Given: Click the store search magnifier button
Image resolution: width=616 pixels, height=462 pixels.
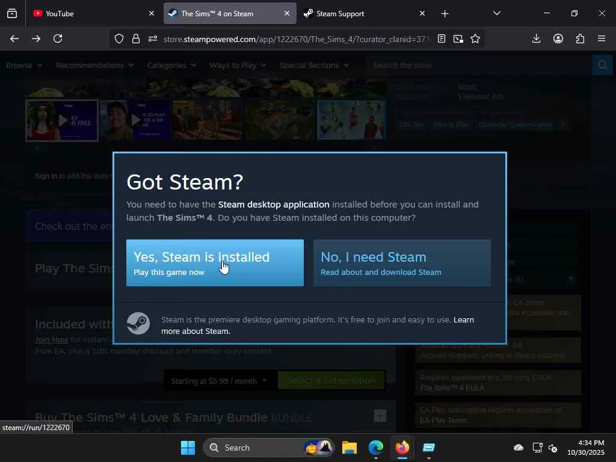Looking at the screenshot, I should click(602, 65).
